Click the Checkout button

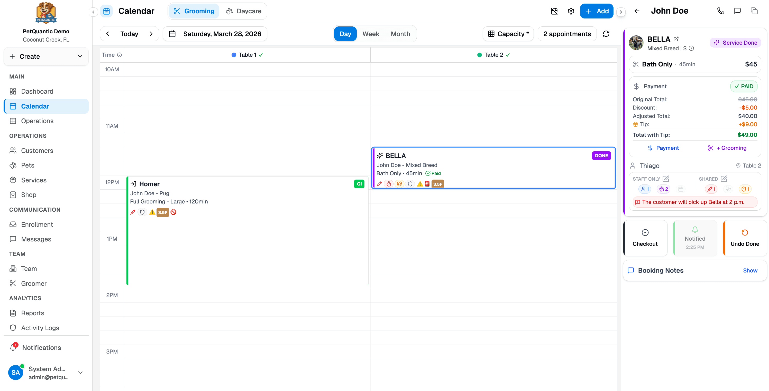point(645,238)
